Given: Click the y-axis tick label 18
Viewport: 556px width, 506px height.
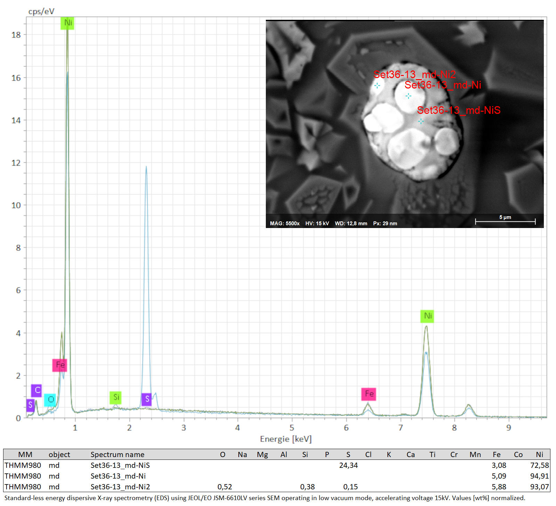Looking at the screenshot, I should click(x=16, y=35).
